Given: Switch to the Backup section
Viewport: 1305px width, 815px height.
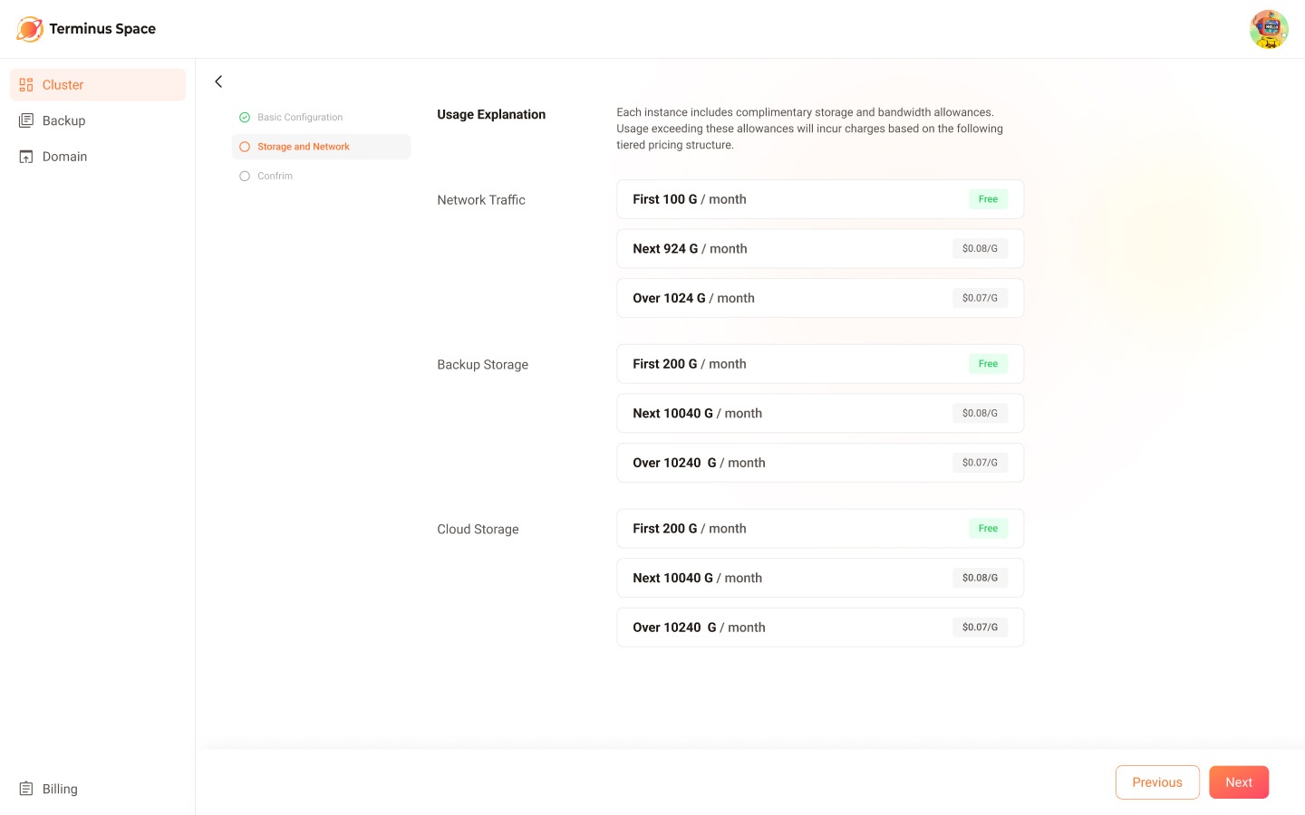Looking at the screenshot, I should point(63,120).
